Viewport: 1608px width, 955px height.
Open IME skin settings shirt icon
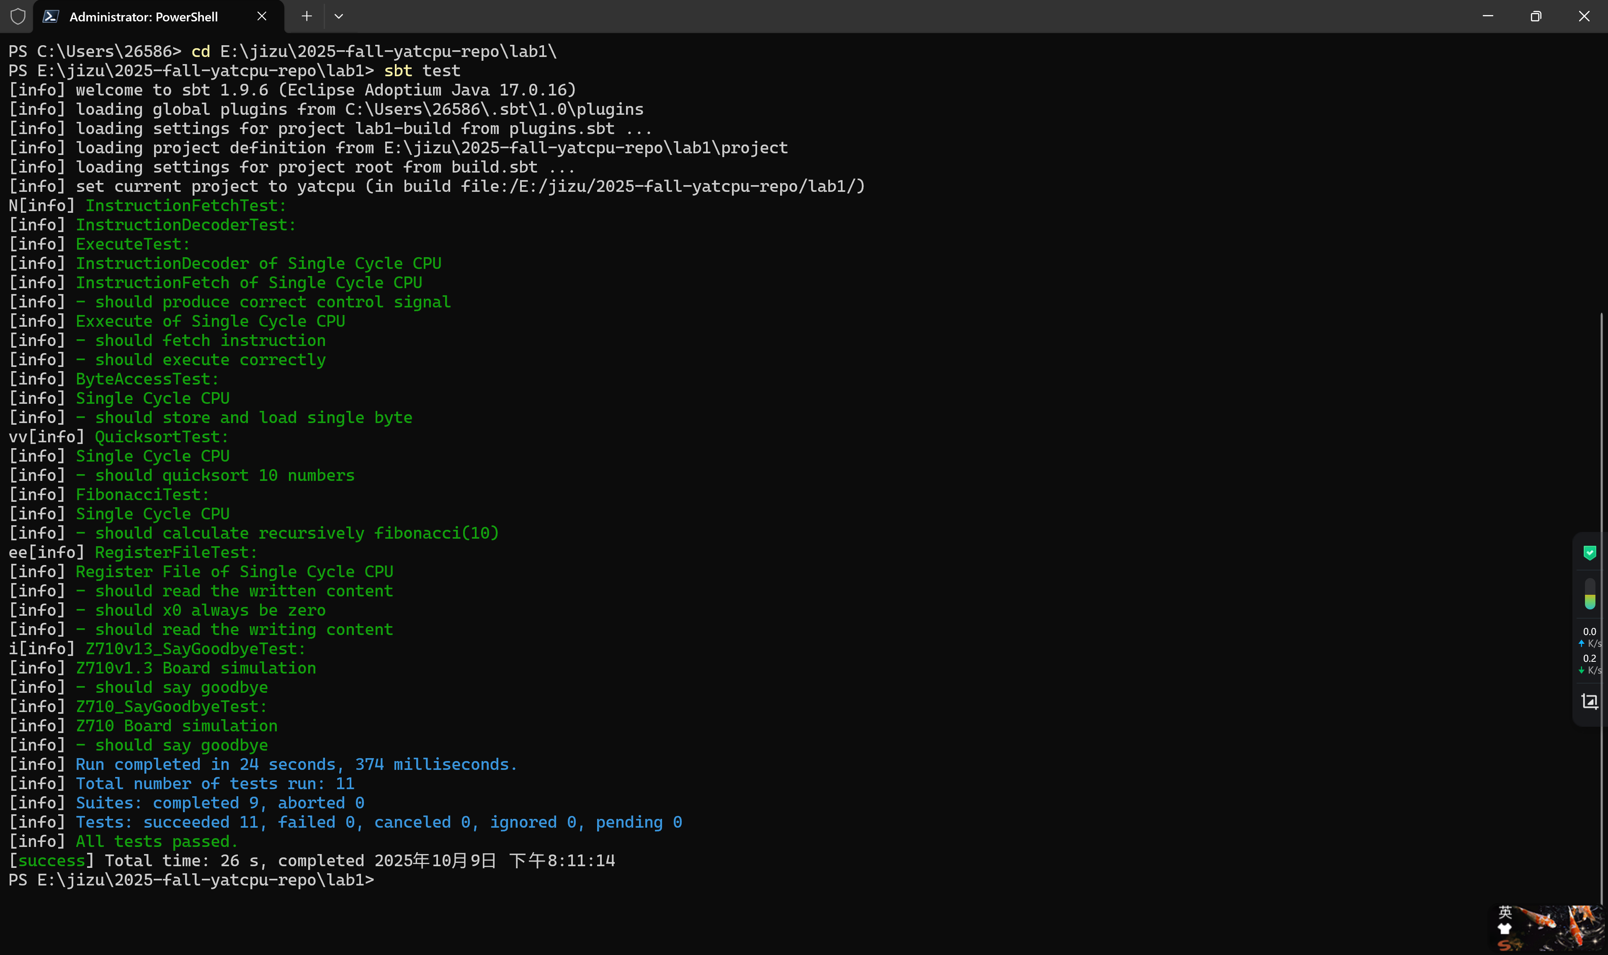coord(1505,929)
